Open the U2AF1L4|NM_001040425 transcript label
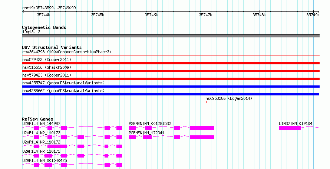The height and width of the screenshot is (169, 330). pos(44,160)
